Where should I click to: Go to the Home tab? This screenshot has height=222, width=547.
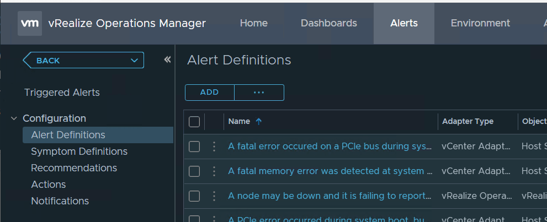(254, 23)
